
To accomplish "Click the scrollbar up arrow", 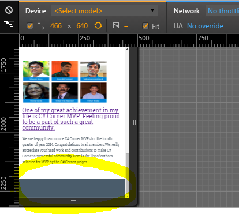I will (x=127, y=49).
